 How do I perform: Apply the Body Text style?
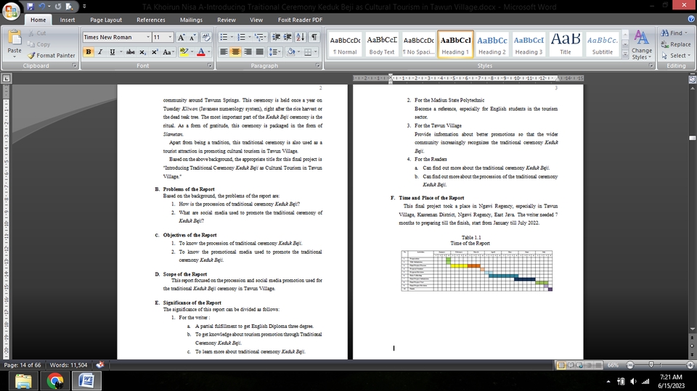[x=382, y=44]
